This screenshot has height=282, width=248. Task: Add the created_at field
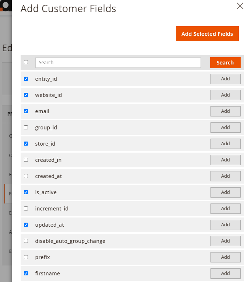pyautogui.click(x=225, y=176)
